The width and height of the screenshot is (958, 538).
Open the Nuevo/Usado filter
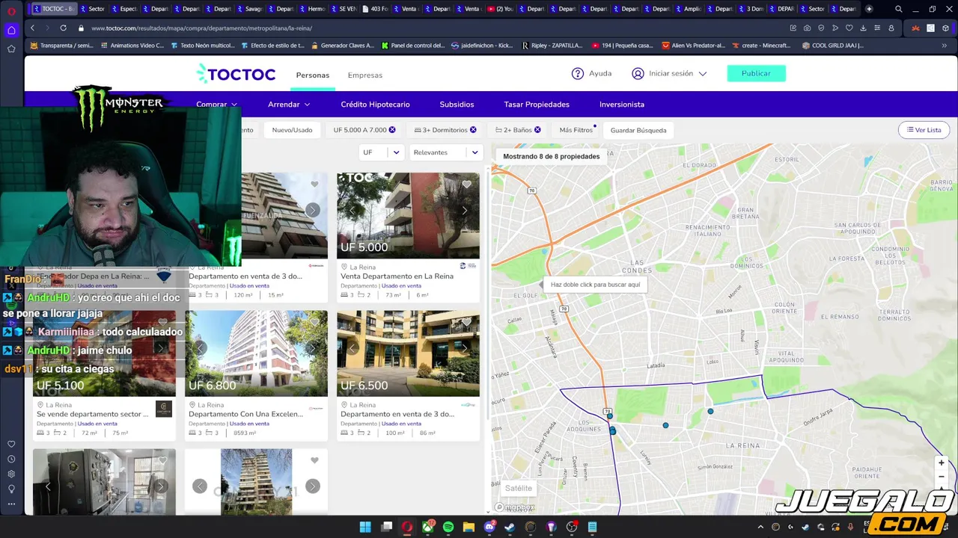[292, 130]
